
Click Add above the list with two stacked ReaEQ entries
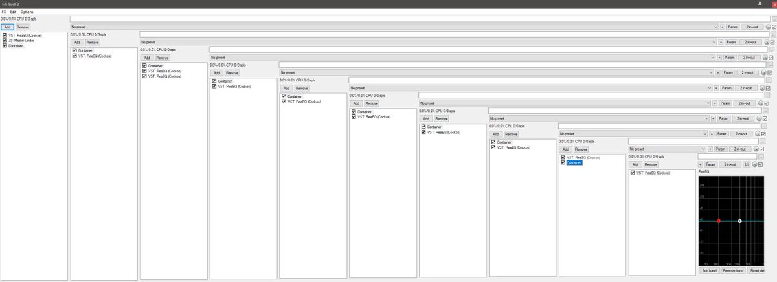pyautogui.click(x=146, y=57)
